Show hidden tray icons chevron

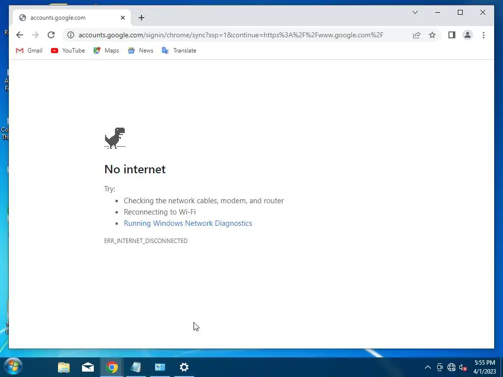(428, 367)
